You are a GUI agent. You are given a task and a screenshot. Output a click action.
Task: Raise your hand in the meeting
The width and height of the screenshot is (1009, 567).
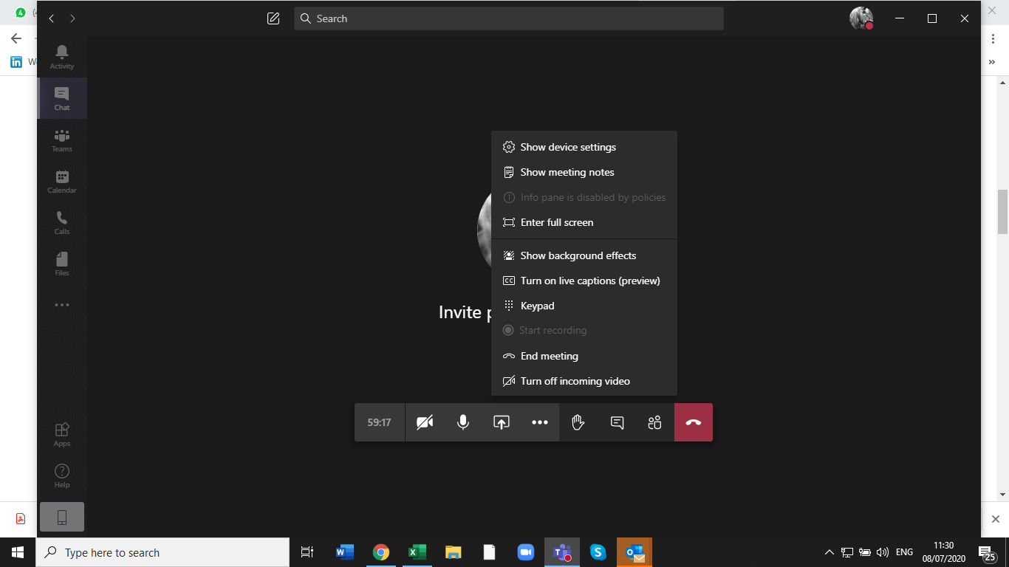click(x=578, y=422)
